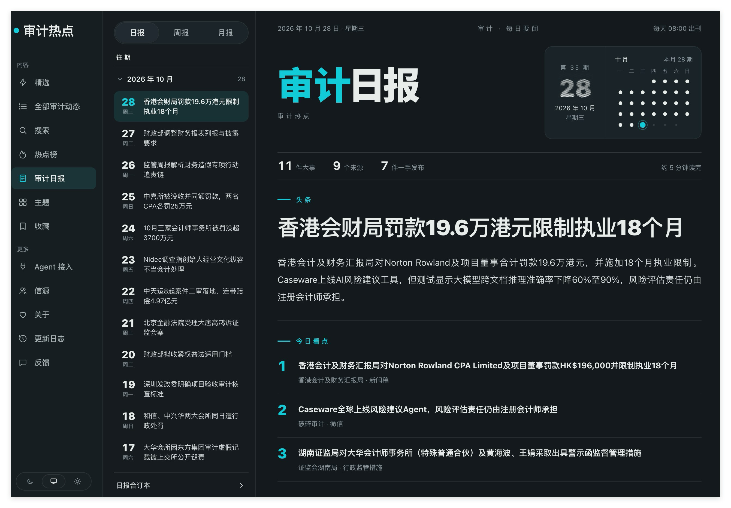
Task: Open 热点榜 via the flame icon
Action: point(23,155)
